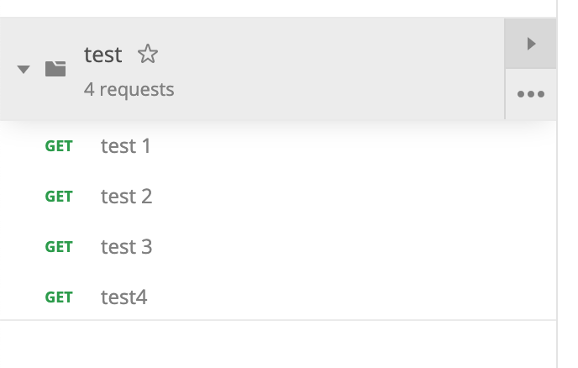Expand collection details with right arrow
Screen dimensions: 578x368
coord(530,44)
